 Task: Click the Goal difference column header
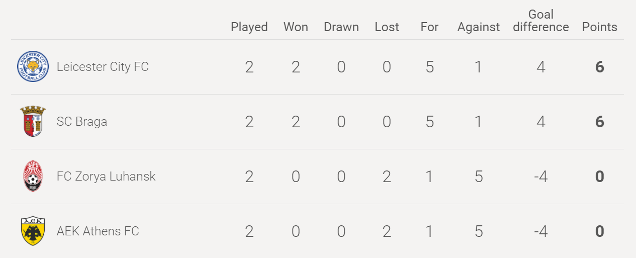pos(541,21)
